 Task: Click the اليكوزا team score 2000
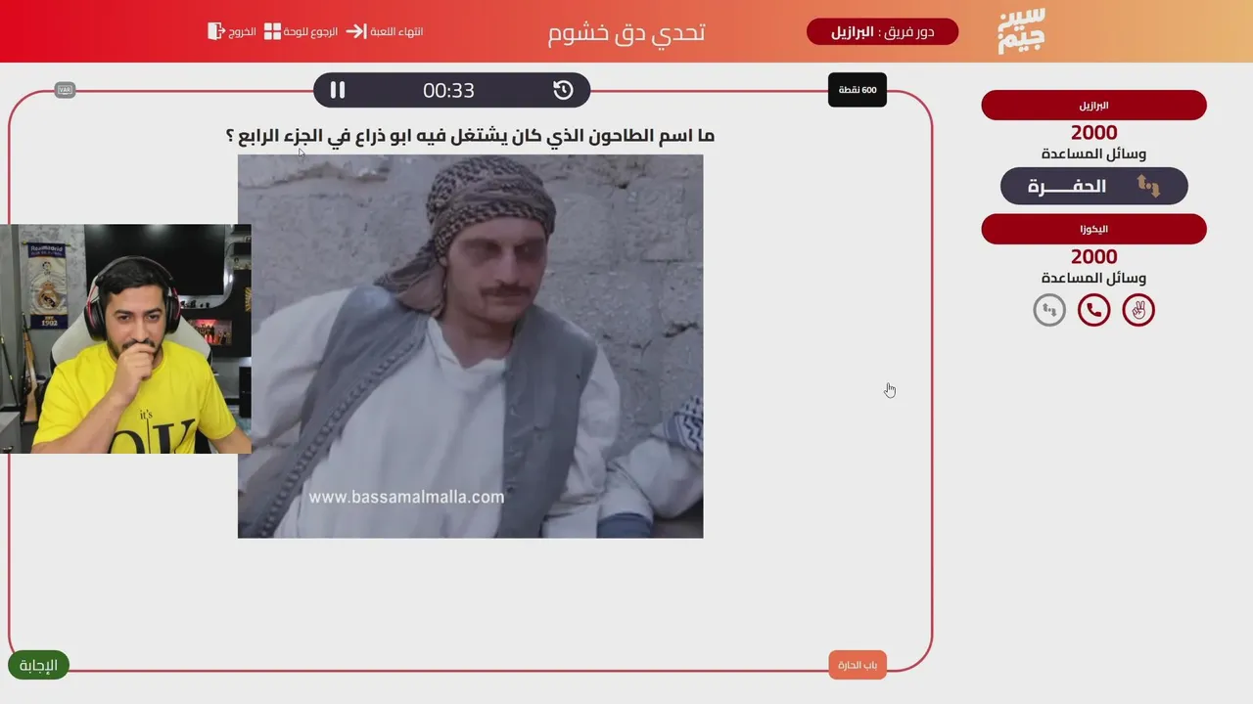(x=1093, y=257)
